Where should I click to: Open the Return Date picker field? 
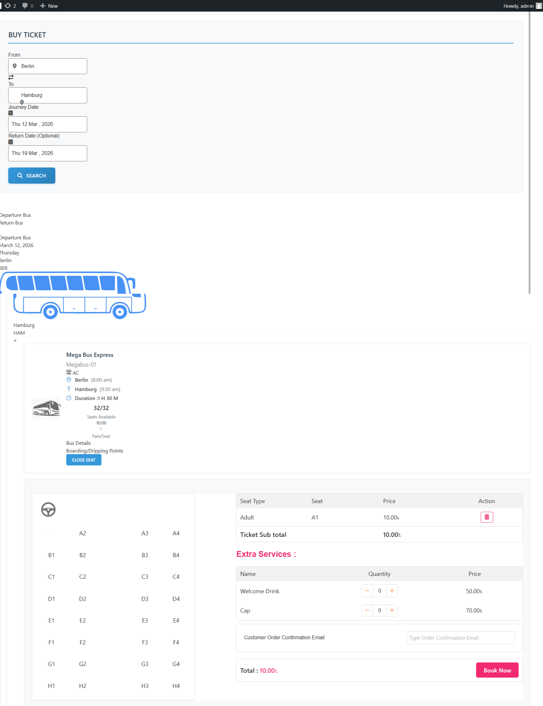click(47, 153)
